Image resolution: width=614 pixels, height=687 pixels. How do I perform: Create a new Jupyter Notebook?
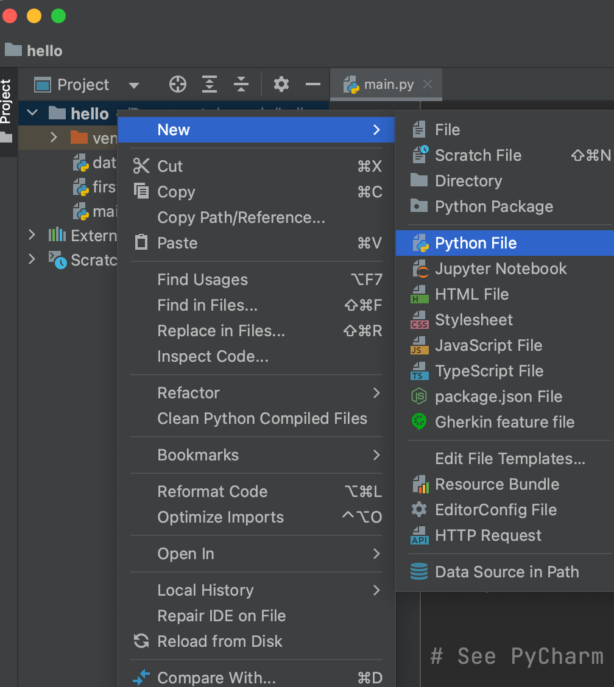[505, 269]
